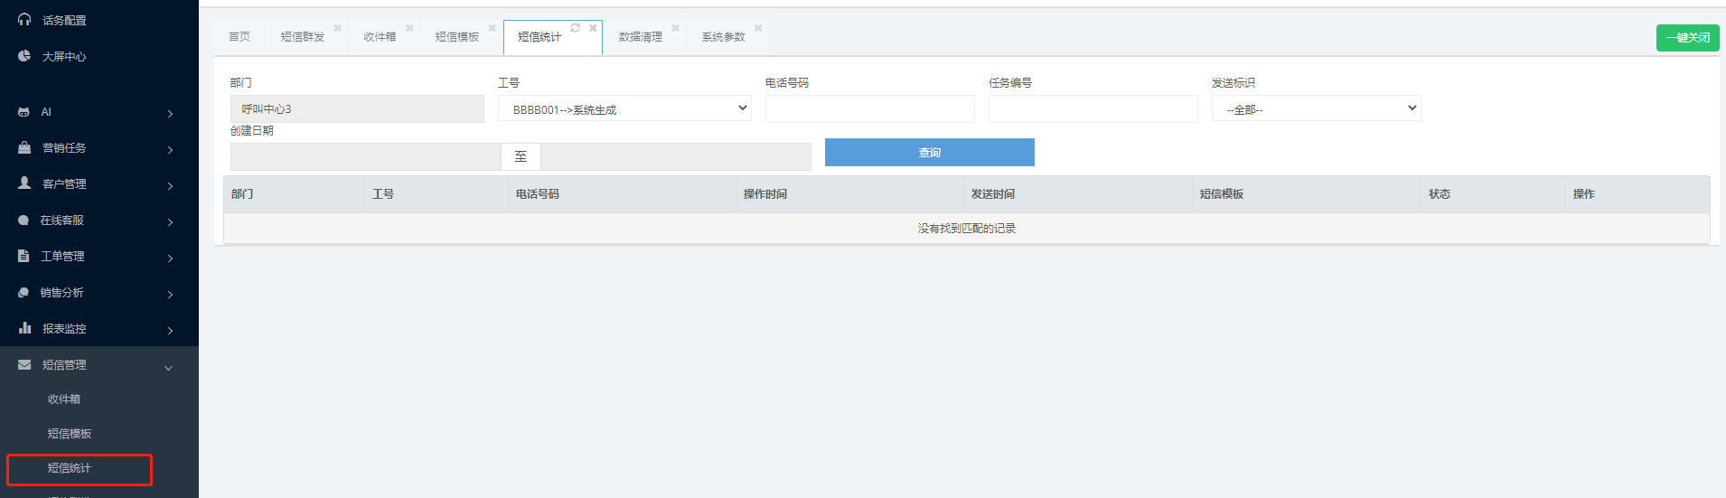Click the 创建日期 start date field

coord(365,156)
